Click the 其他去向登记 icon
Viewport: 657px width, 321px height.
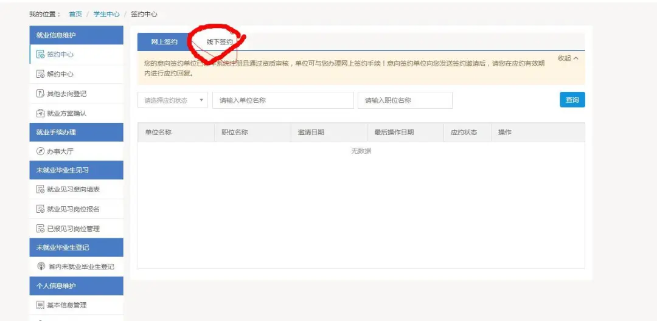(x=41, y=94)
